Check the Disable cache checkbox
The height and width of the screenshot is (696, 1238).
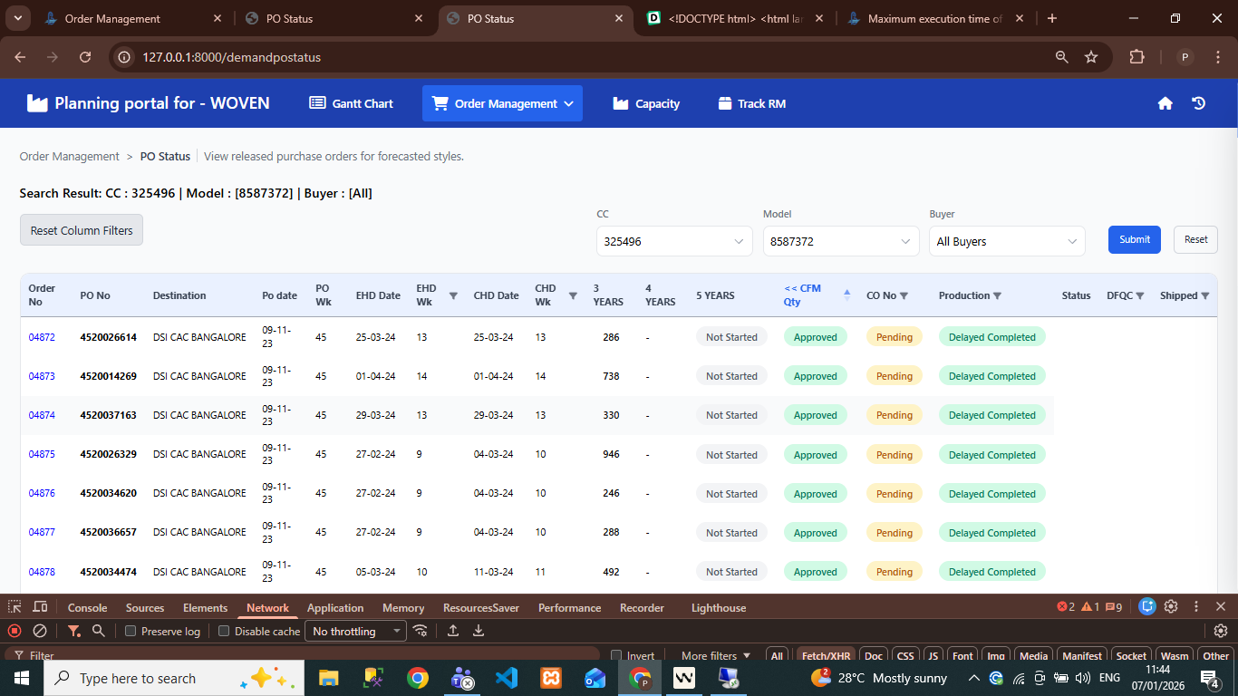click(x=224, y=631)
